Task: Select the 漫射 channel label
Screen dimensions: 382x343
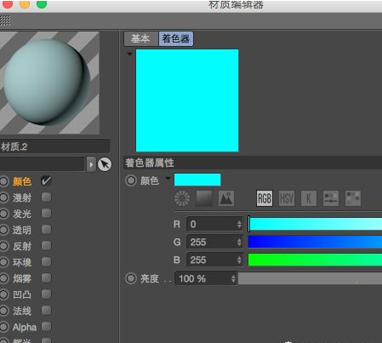Action: click(22, 197)
